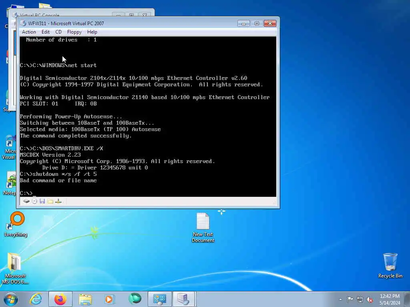Show hidden system tray icons
Image resolution: width=410 pixels, height=307 pixels.
(x=340, y=299)
